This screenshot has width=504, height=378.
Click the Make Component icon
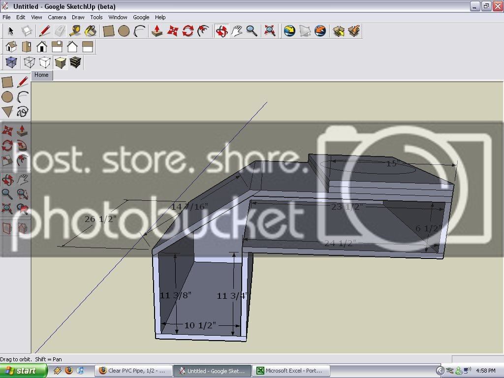(x=27, y=31)
